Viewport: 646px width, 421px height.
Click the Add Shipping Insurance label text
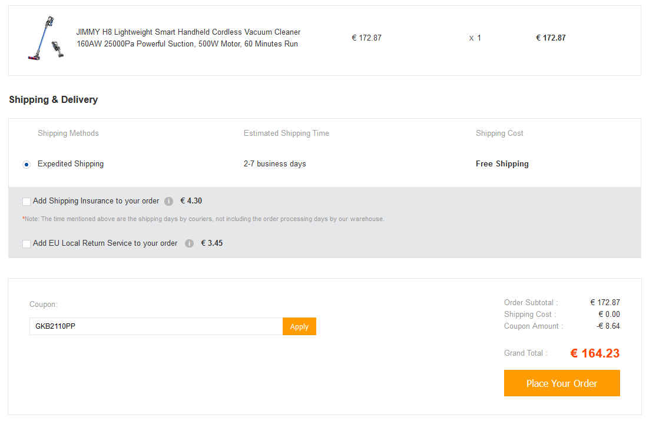(x=96, y=201)
